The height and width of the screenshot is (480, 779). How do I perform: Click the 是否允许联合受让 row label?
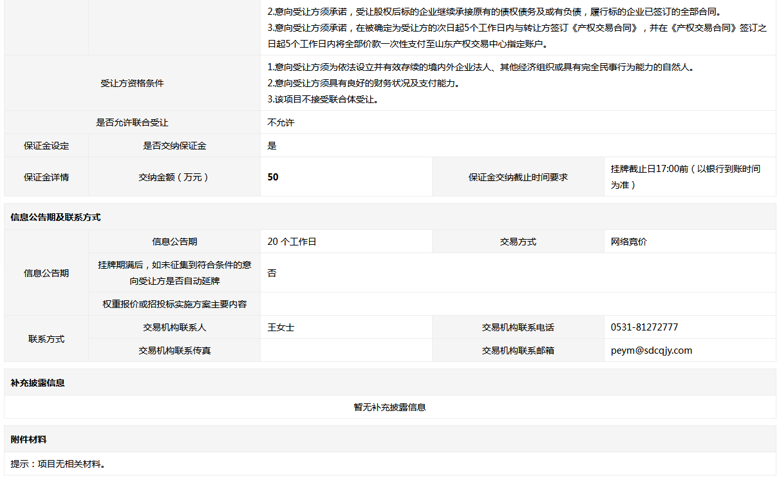132,122
